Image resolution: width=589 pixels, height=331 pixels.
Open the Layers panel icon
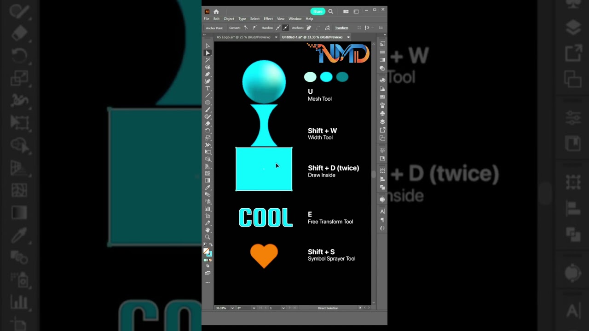point(382,122)
